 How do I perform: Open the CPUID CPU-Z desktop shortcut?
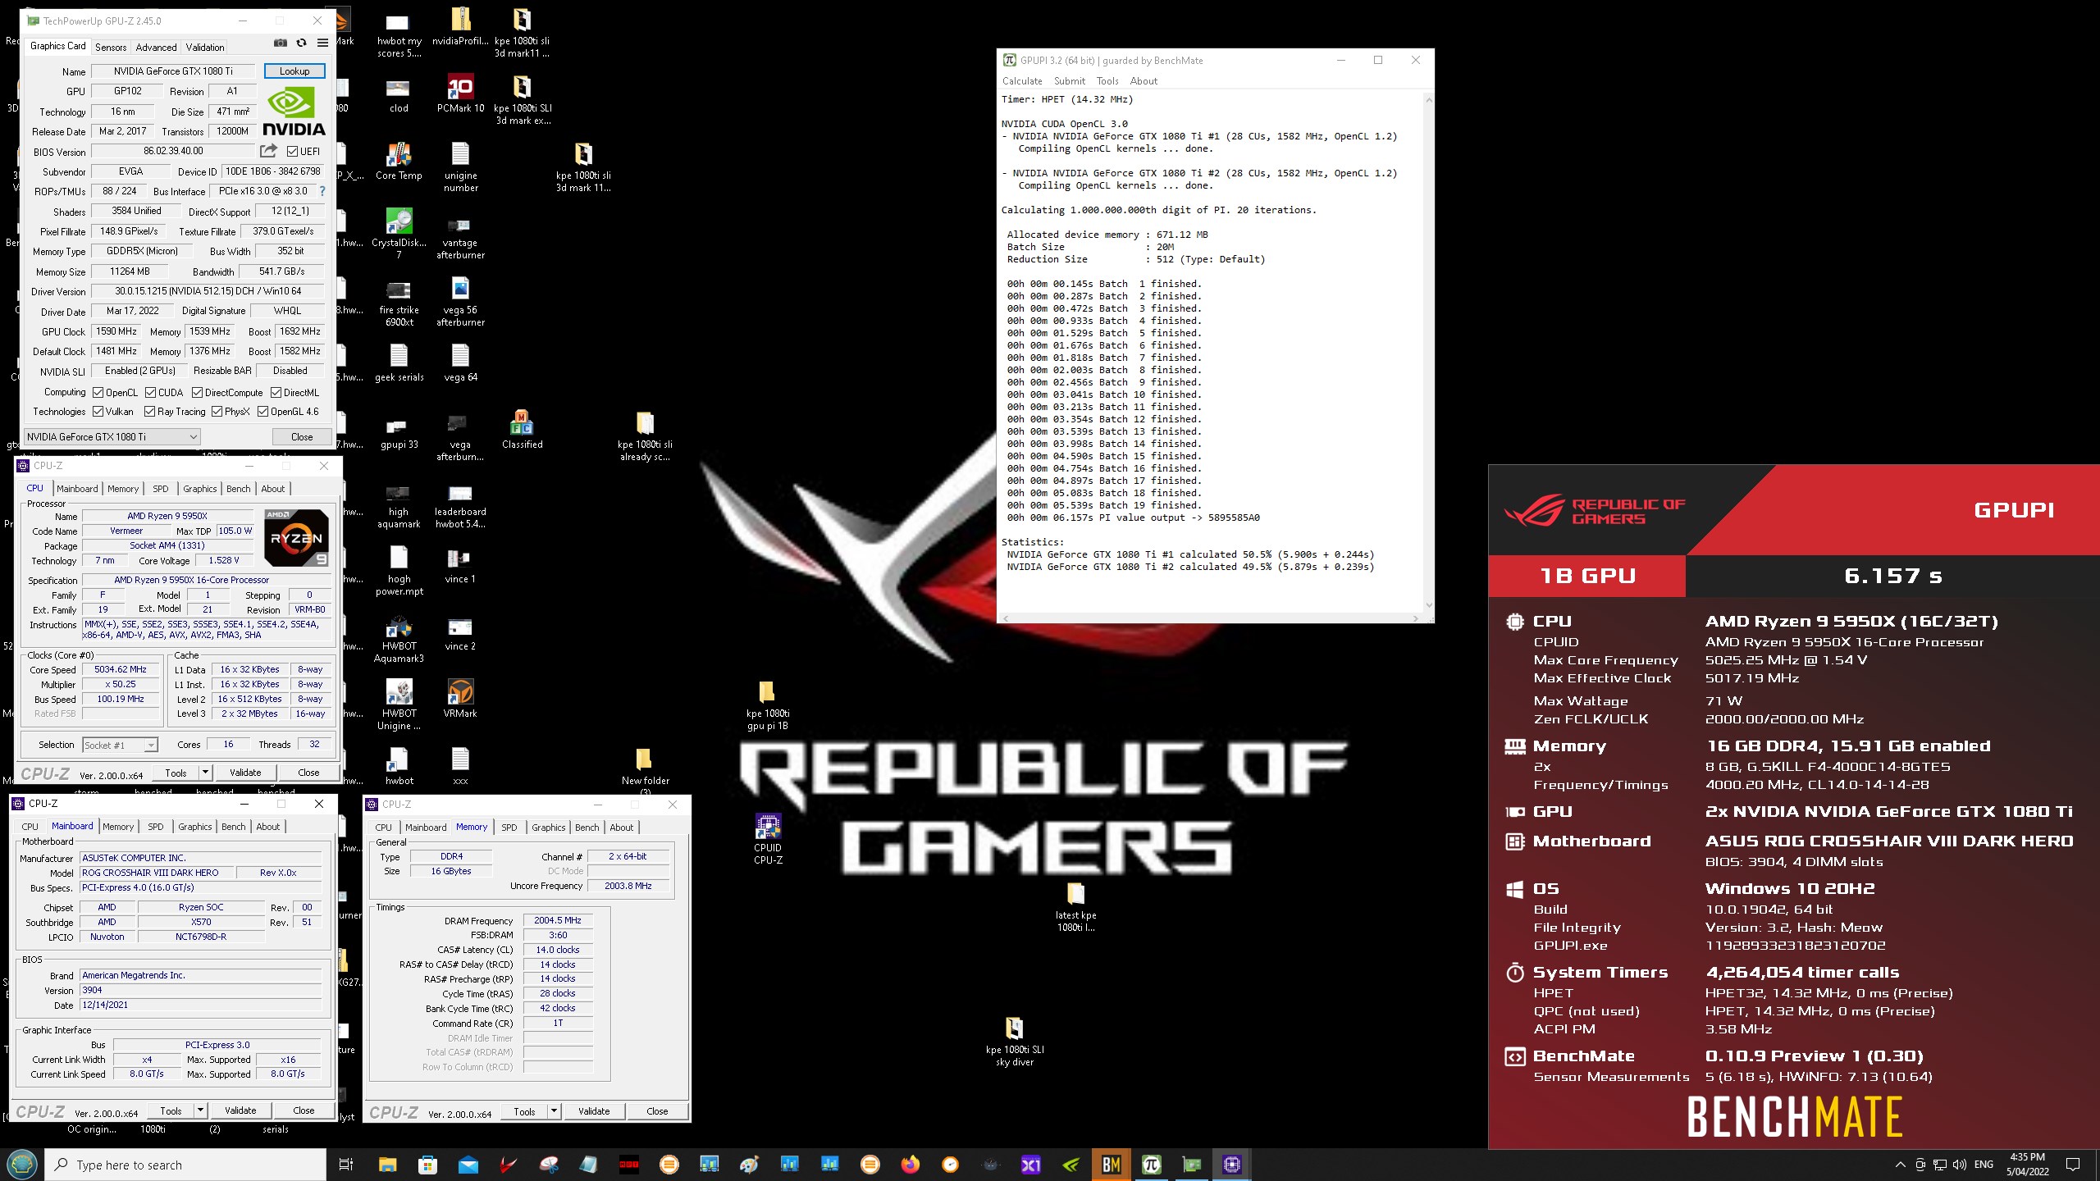[x=768, y=838]
